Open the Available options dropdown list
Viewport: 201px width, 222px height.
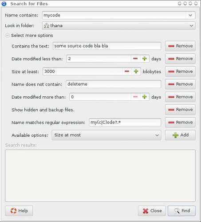click(x=106, y=135)
